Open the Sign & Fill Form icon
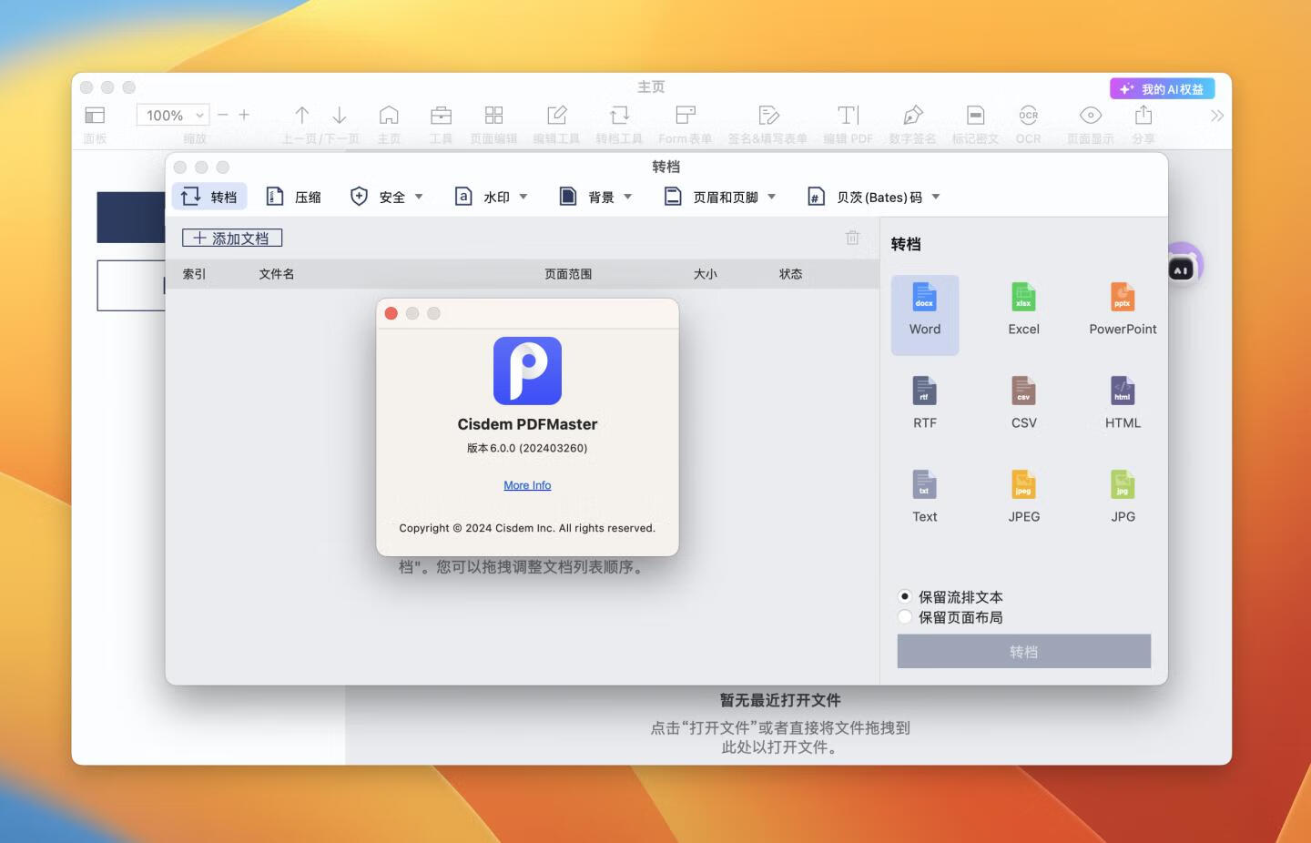This screenshot has height=843, width=1311. coord(768,115)
